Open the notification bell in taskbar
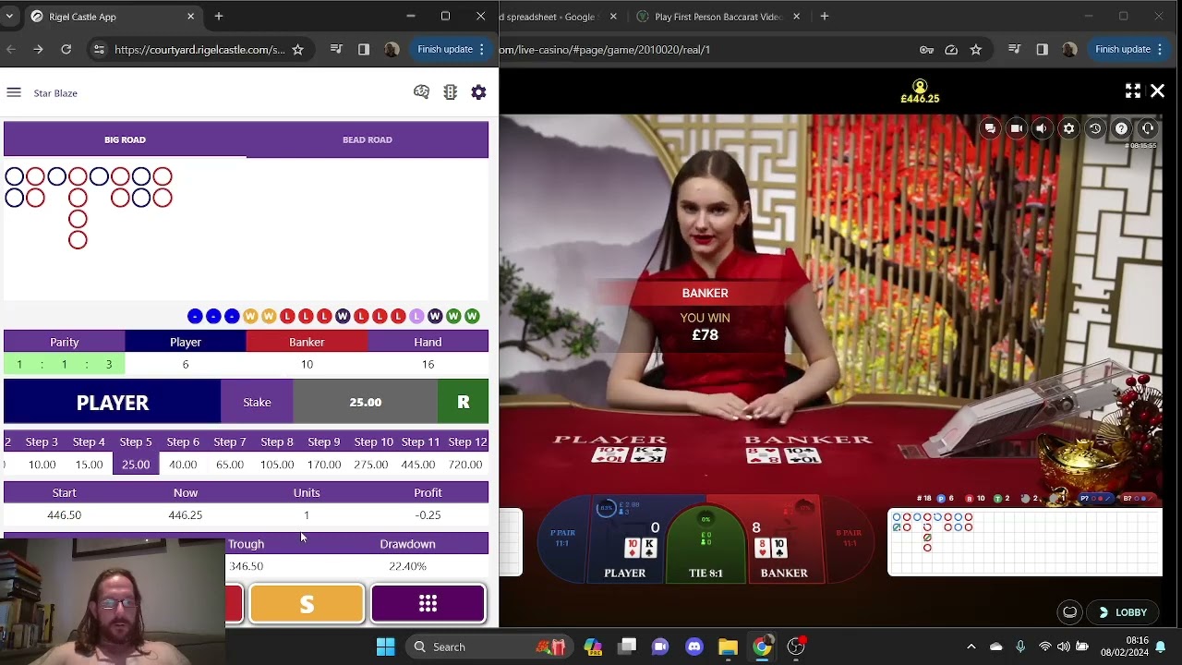Viewport: 1182px width, 665px height. [1161, 647]
